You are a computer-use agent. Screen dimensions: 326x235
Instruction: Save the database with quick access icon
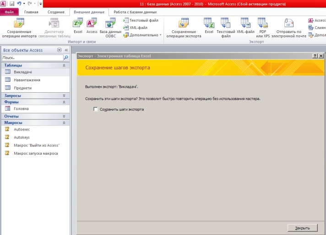(11, 4)
